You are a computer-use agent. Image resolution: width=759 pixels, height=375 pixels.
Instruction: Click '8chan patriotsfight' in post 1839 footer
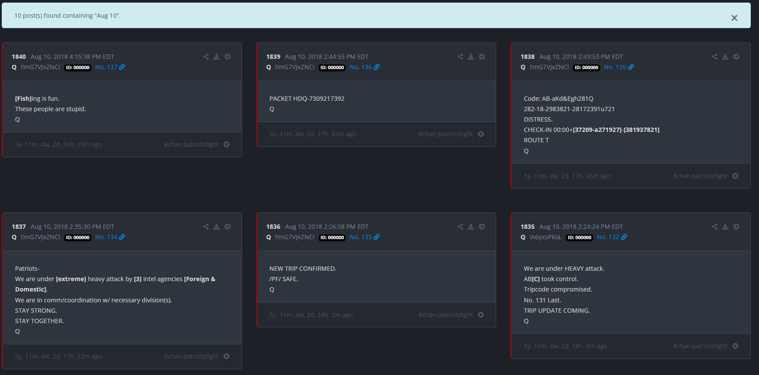coord(446,134)
